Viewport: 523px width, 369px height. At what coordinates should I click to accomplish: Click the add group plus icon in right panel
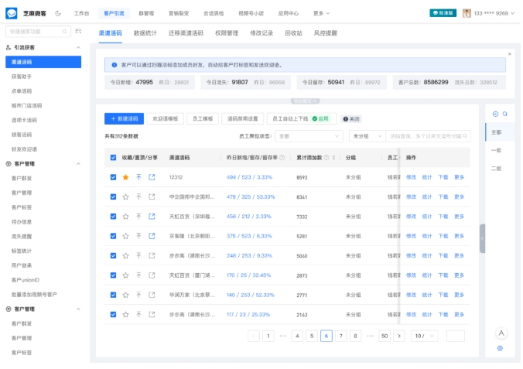click(495, 114)
